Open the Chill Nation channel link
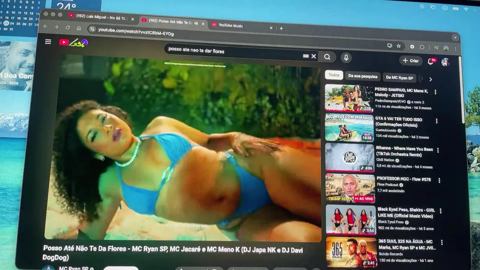This screenshot has height=270, width=480. pyautogui.click(x=386, y=160)
